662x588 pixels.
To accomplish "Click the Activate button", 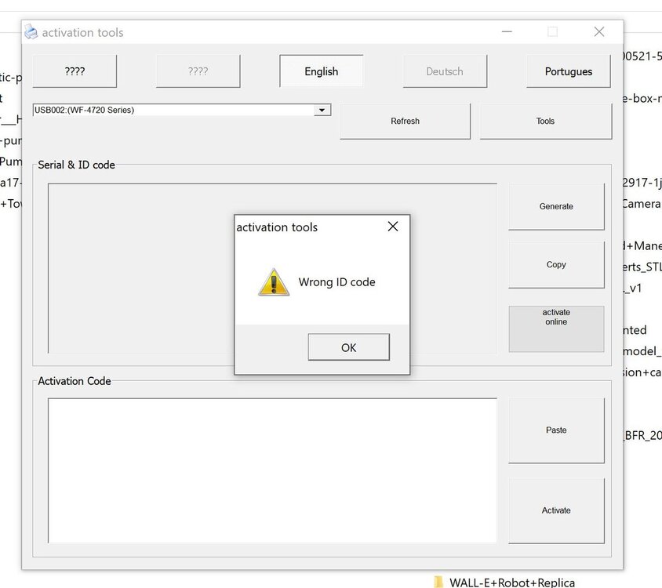I will (x=556, y=510).
